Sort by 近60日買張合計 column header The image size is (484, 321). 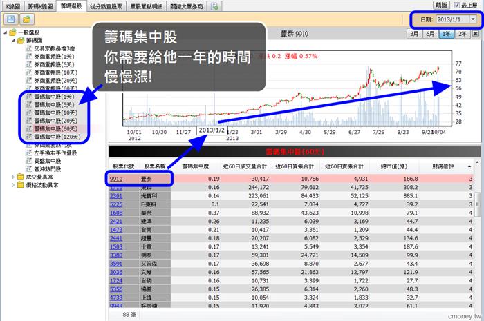point(295,166)
